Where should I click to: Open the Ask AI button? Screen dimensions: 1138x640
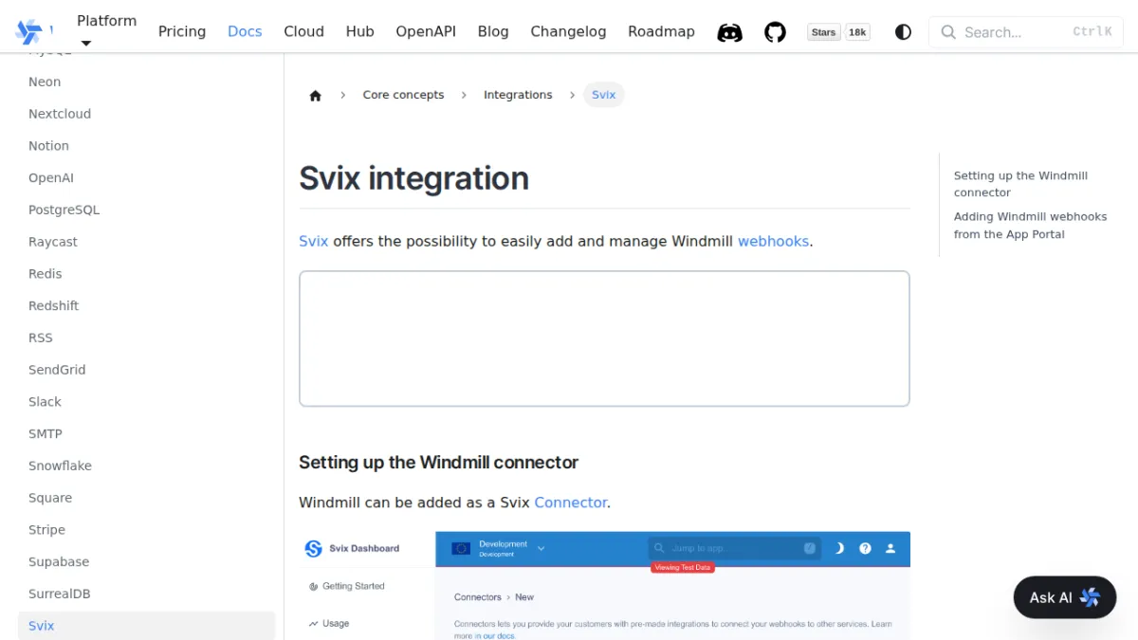point(1064,597)
